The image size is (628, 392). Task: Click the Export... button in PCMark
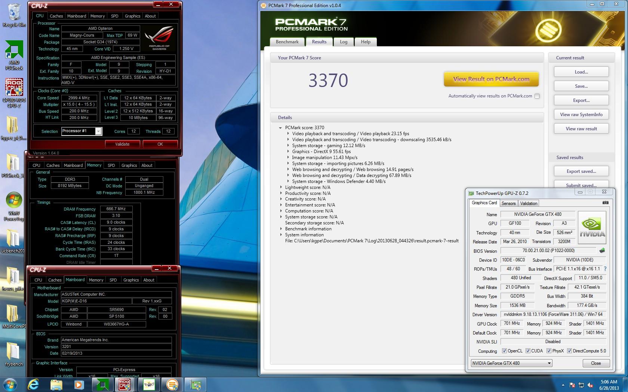(581, 100)
